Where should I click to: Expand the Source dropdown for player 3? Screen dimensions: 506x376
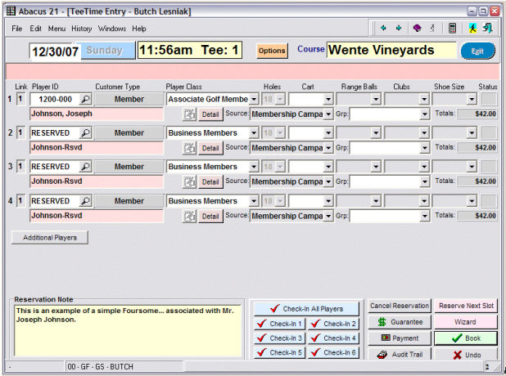(x=328, y=182)
